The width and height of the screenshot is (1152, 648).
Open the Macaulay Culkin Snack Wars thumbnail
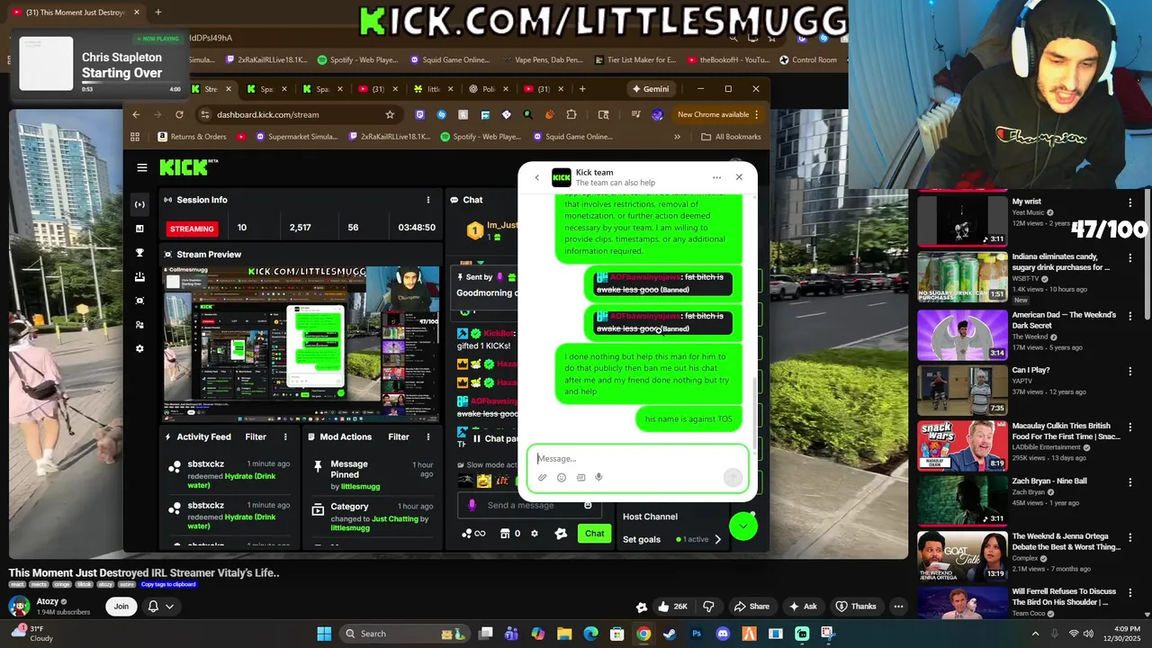click(x=962, y=445)
